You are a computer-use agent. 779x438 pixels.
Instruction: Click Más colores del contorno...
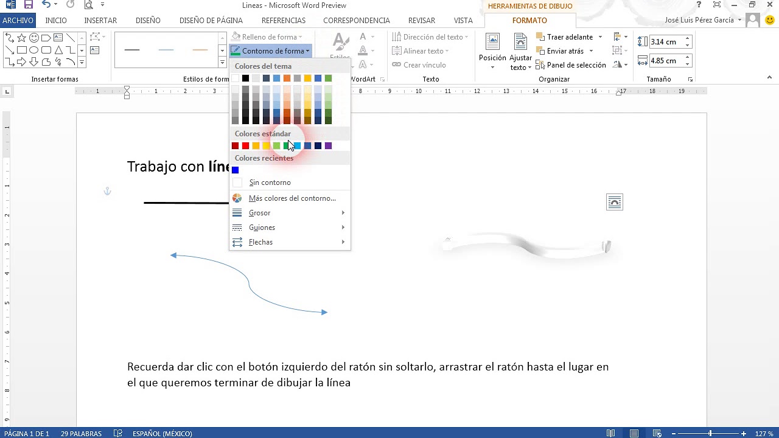290,198
